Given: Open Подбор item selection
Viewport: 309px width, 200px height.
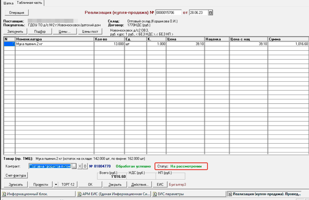Looking at the screenshot, I should click(40, 31).
